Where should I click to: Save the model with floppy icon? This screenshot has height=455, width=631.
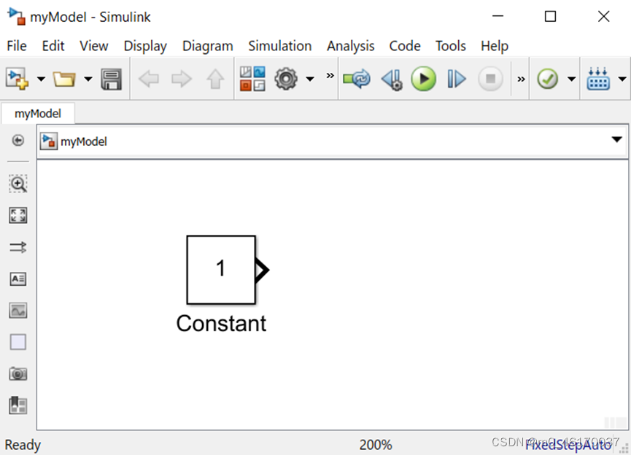[112, 79]
